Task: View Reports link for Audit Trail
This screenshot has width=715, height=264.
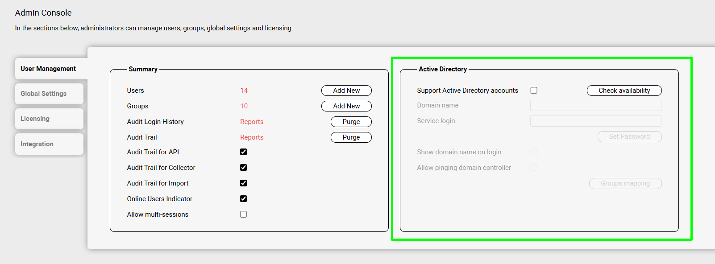Action: (252, 137)
